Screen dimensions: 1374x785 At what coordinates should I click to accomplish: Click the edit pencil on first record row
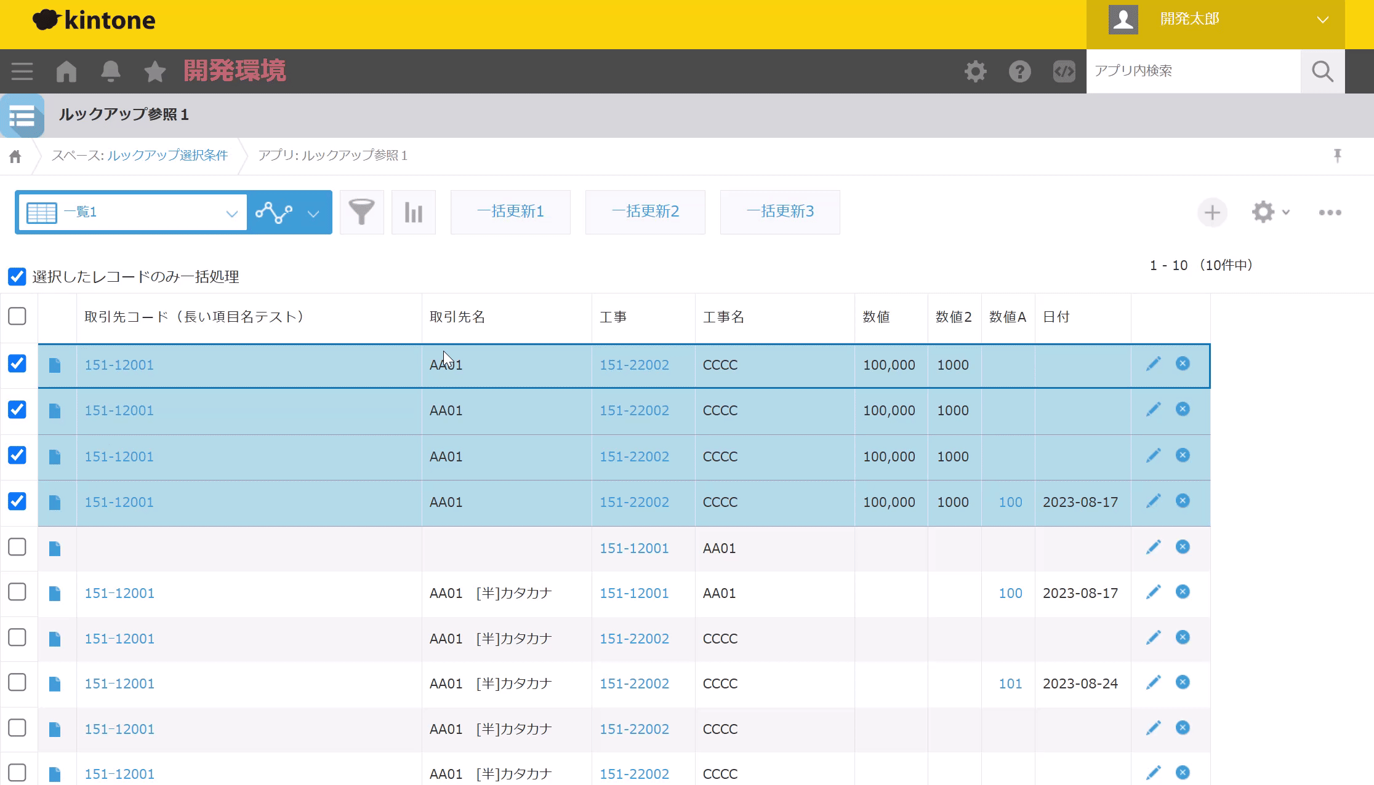[1153, 364]
